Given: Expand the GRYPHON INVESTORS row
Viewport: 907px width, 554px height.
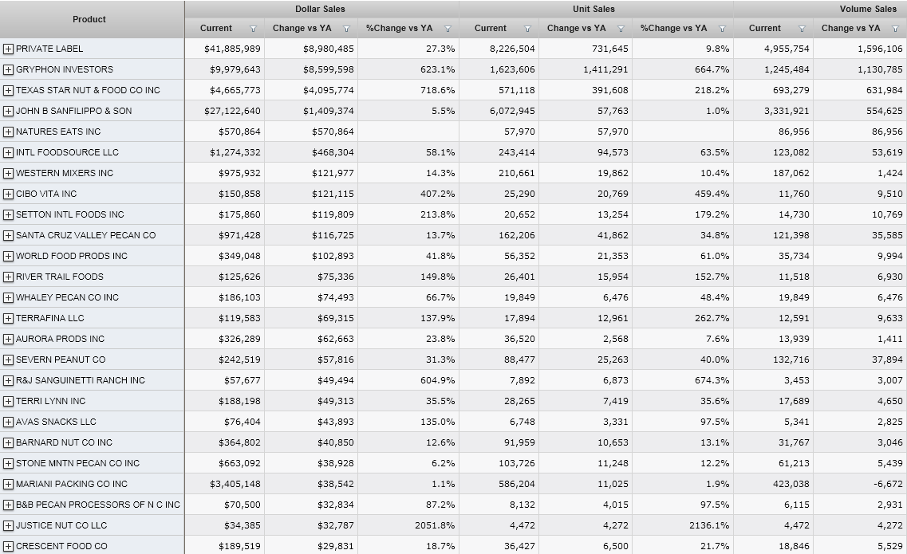Looking at the screenshot, I should 8,69.
